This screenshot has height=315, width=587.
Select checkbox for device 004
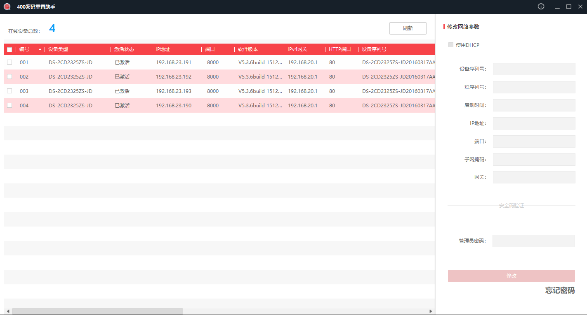(x=9, y=105)
